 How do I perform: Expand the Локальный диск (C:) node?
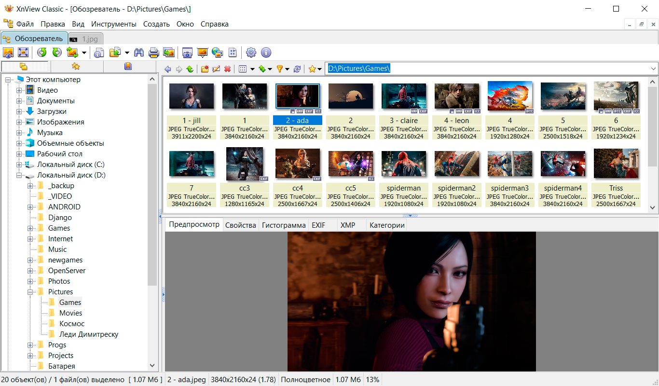pyautogui.click(x=19, y=165)
